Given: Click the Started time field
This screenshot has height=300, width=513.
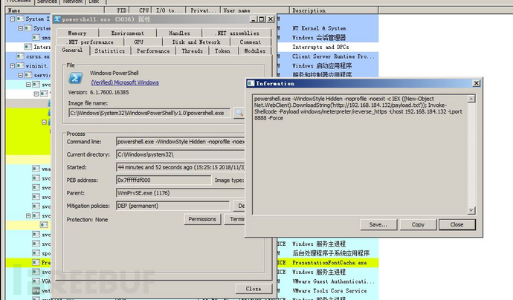Looking at the screenshot, I should [x=180, y=167].
